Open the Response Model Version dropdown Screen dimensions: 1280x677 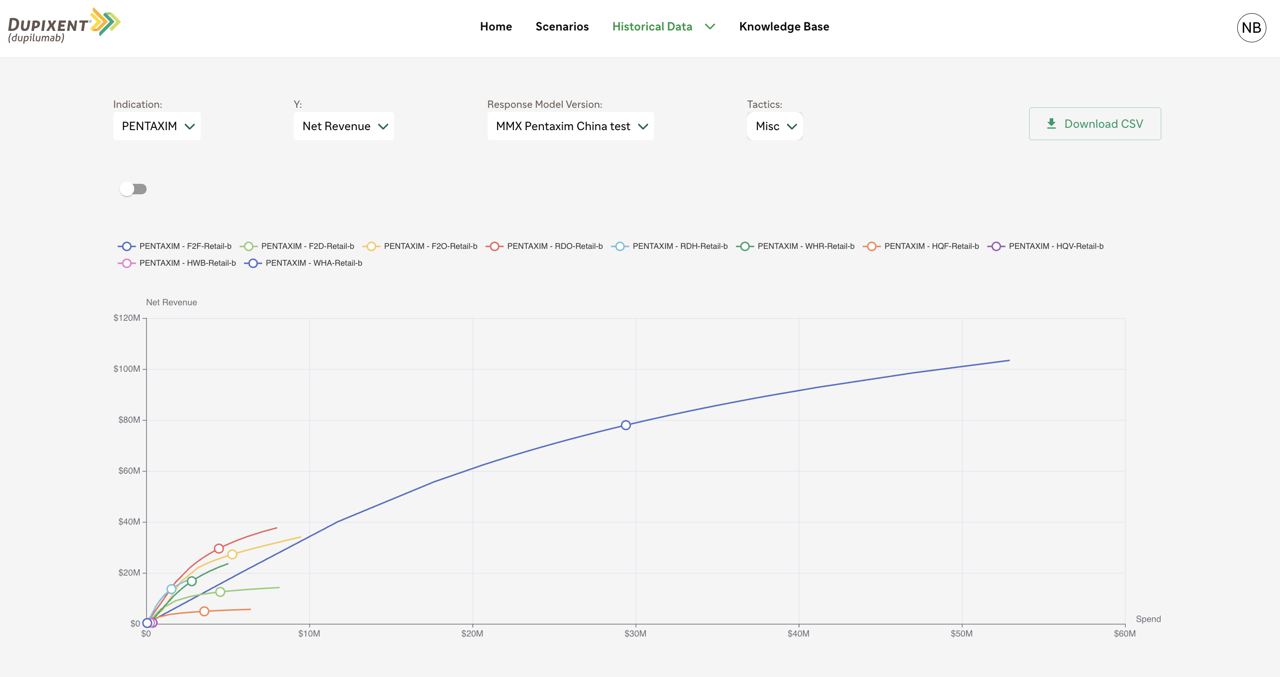[x=570, y=126]
